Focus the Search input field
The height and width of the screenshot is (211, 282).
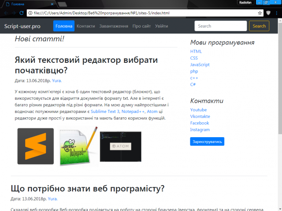click(221, 26)
